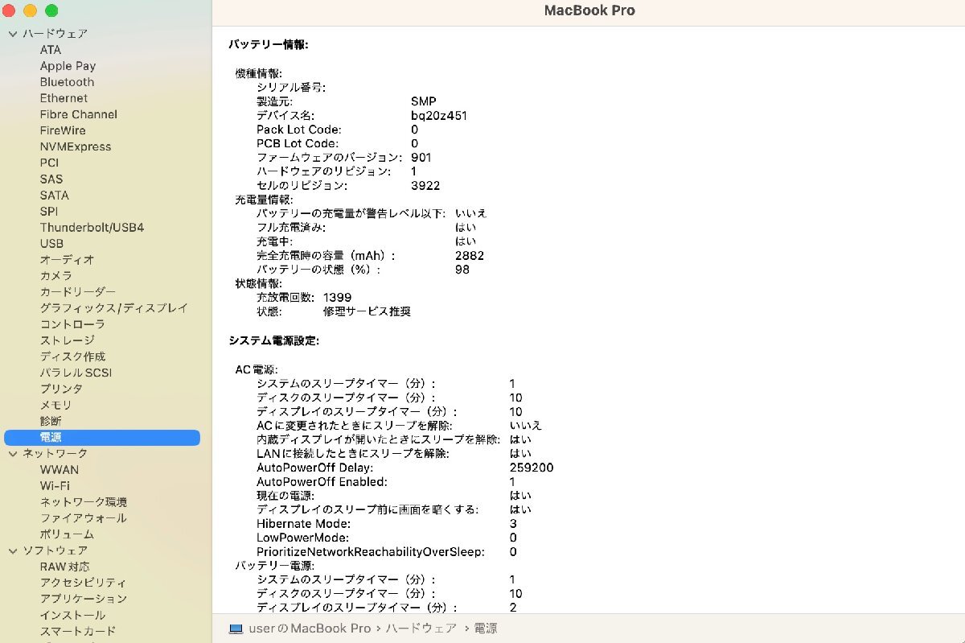
Task: Click the MacBook Pro window title
Action: point(589,10)
